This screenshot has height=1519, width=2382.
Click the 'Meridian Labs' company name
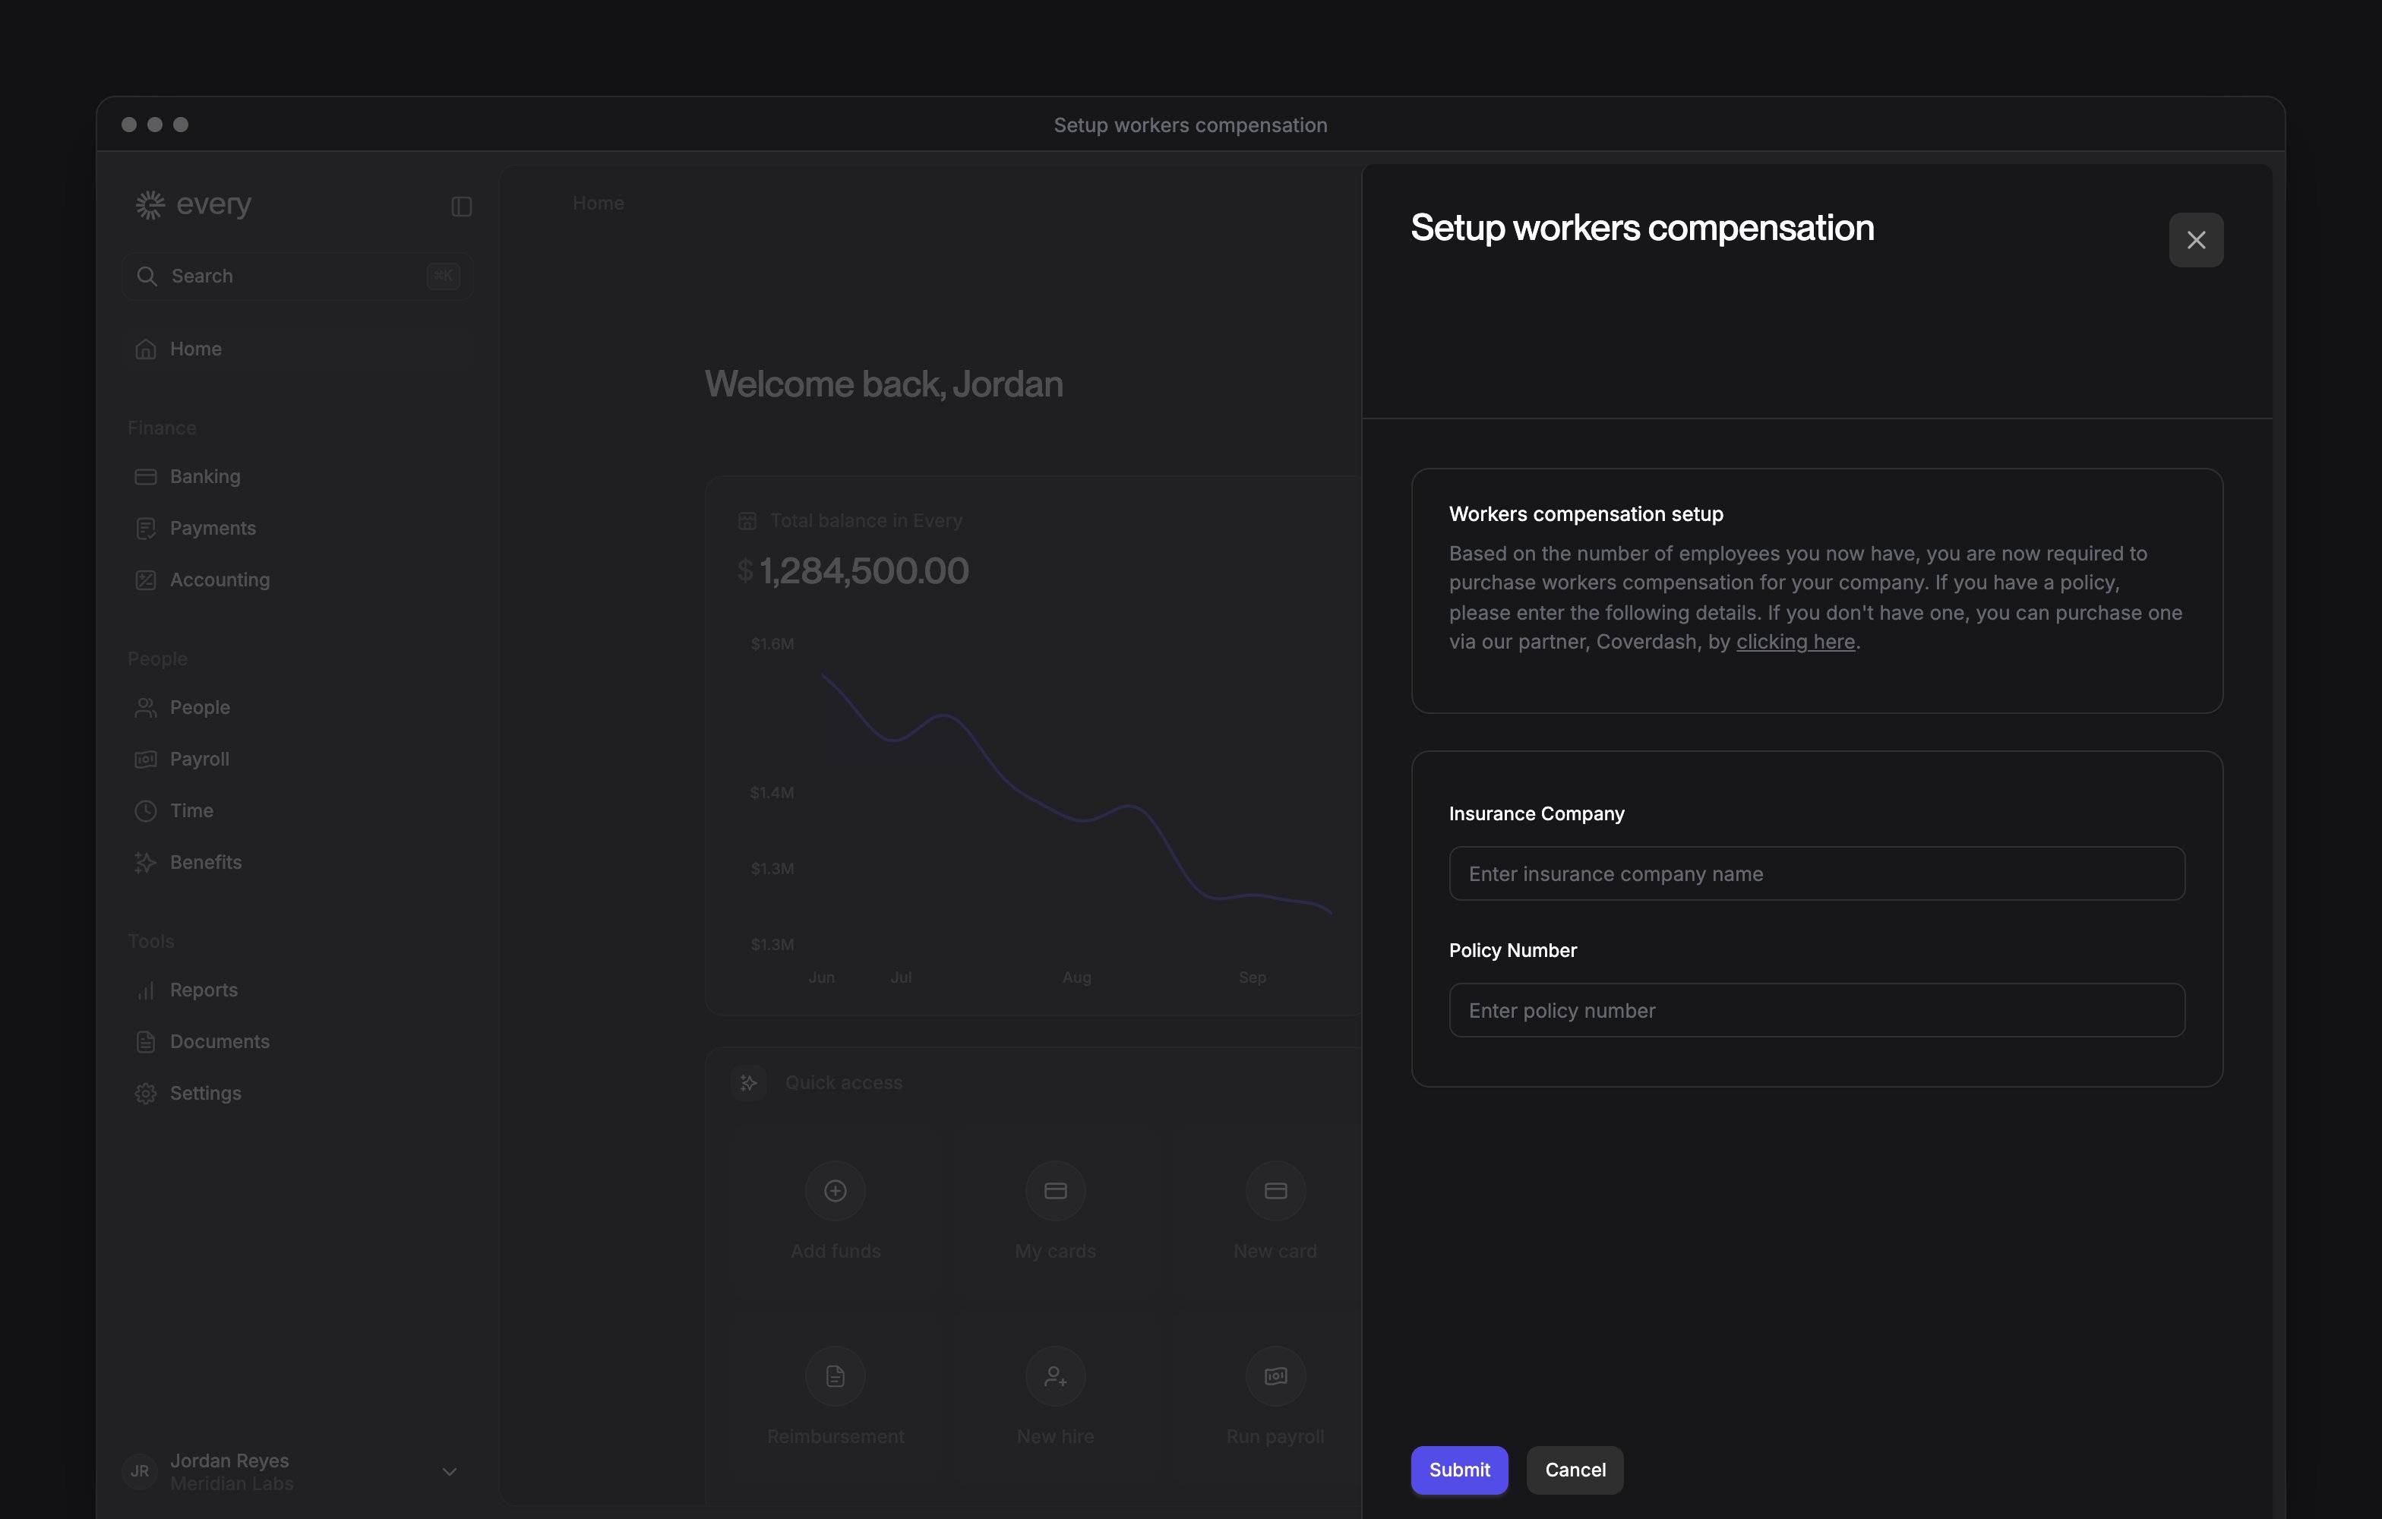[232, 1483]
